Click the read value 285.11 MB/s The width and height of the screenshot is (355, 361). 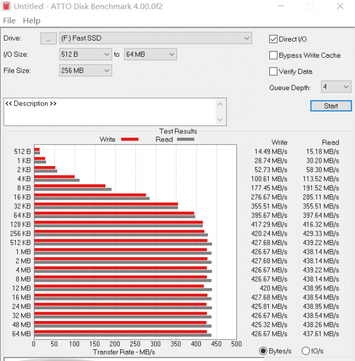(321, 197)
